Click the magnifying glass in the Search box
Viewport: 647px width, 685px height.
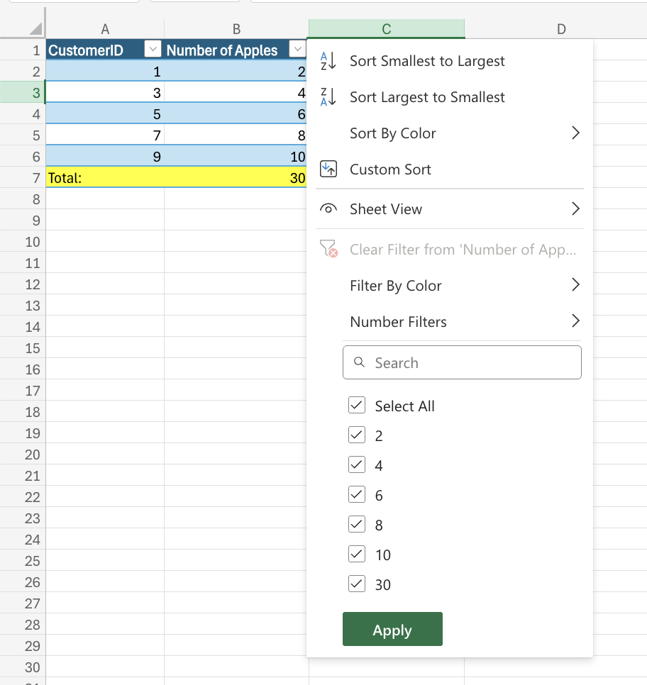[358, 362]
